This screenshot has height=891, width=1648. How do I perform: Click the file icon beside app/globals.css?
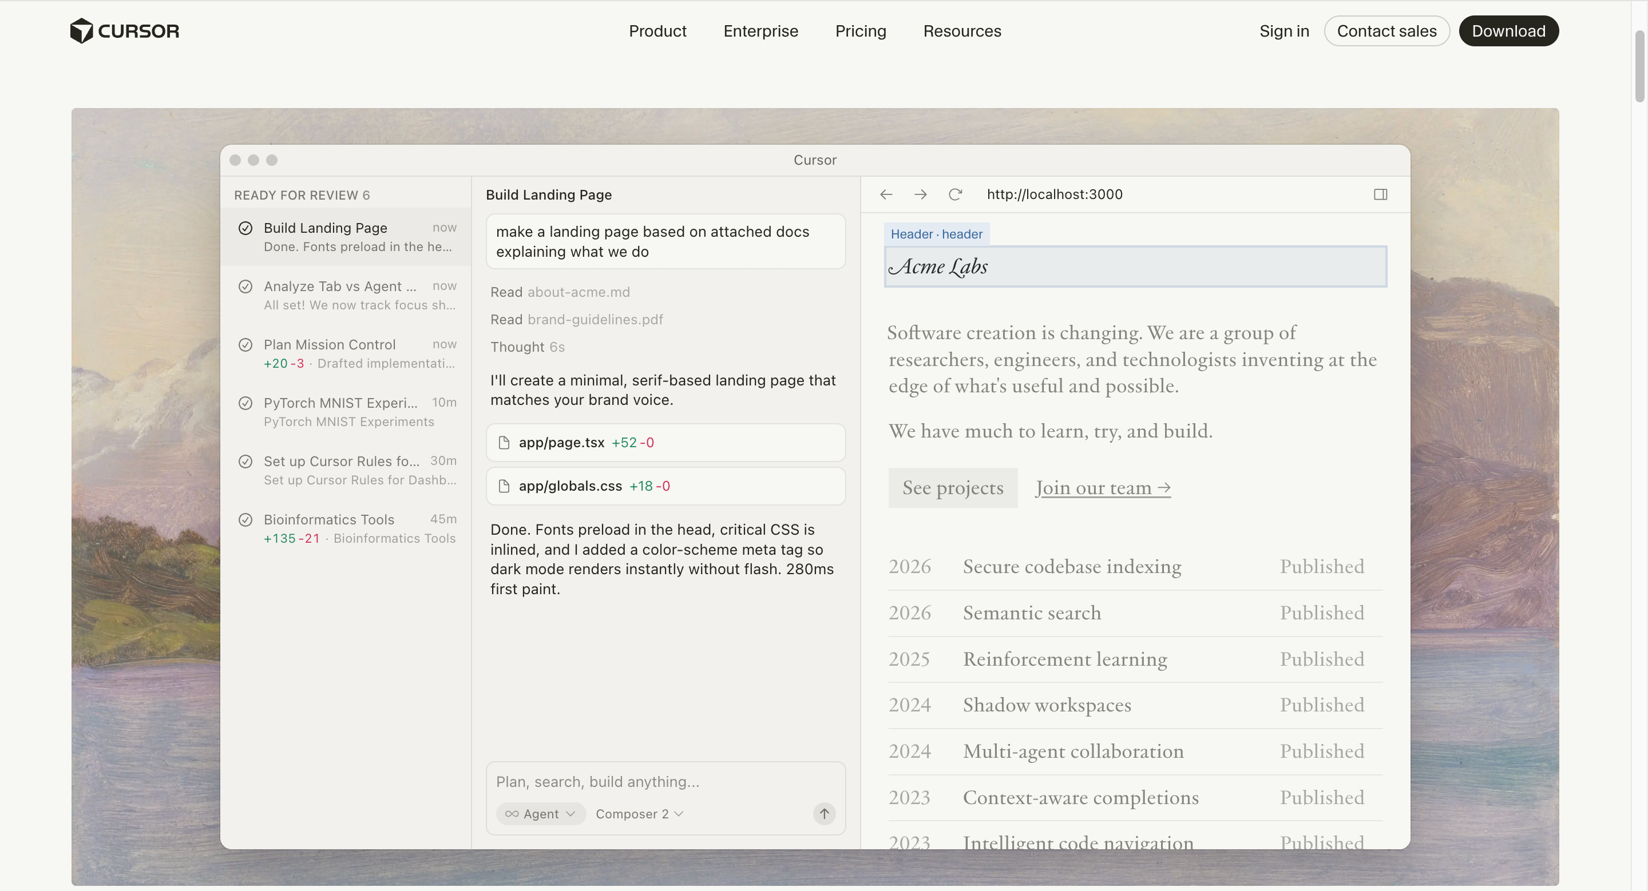pyautogui.click(x=504, y=486)
